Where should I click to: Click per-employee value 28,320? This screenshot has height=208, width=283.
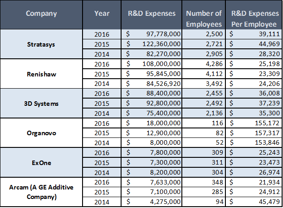254,54
